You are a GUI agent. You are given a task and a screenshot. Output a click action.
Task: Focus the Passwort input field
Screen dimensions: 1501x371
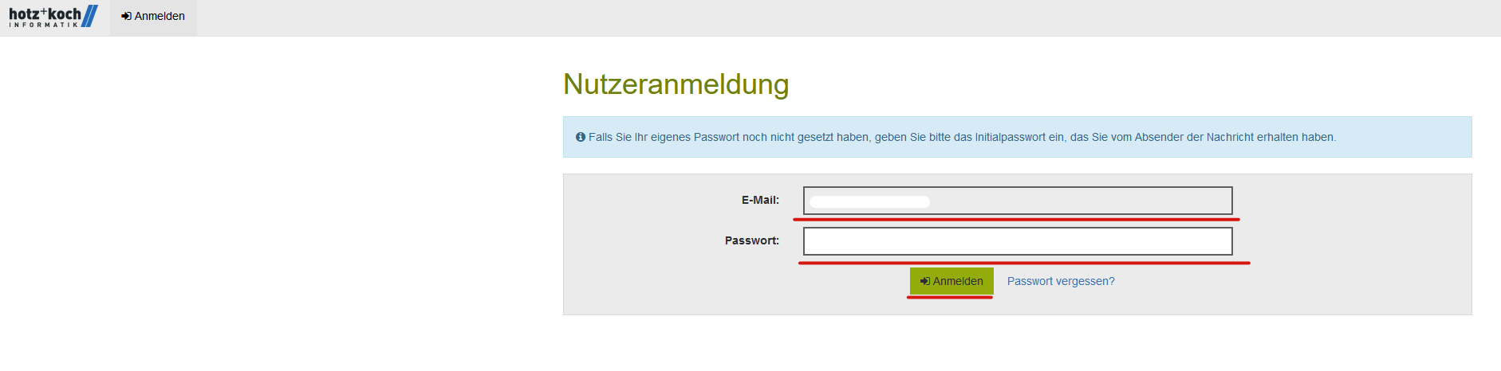[x=1017, y=241]
